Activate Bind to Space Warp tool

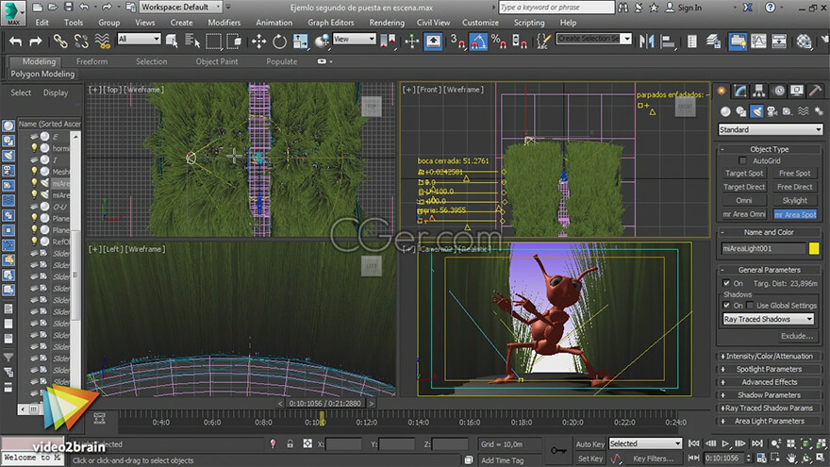(102, 41)
